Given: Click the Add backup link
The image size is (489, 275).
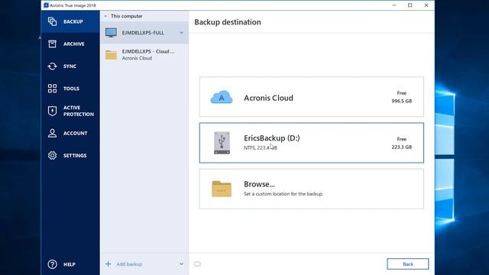Looking at the screenshot, I should pos(129,264).
